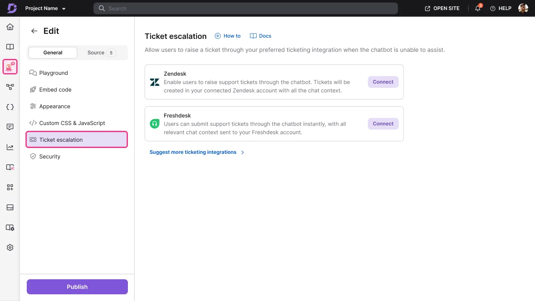535x301 pixels.
Task: Open the book with sparkle icon in sidebar
Action: pyautogui.click(x=10, y=167)
